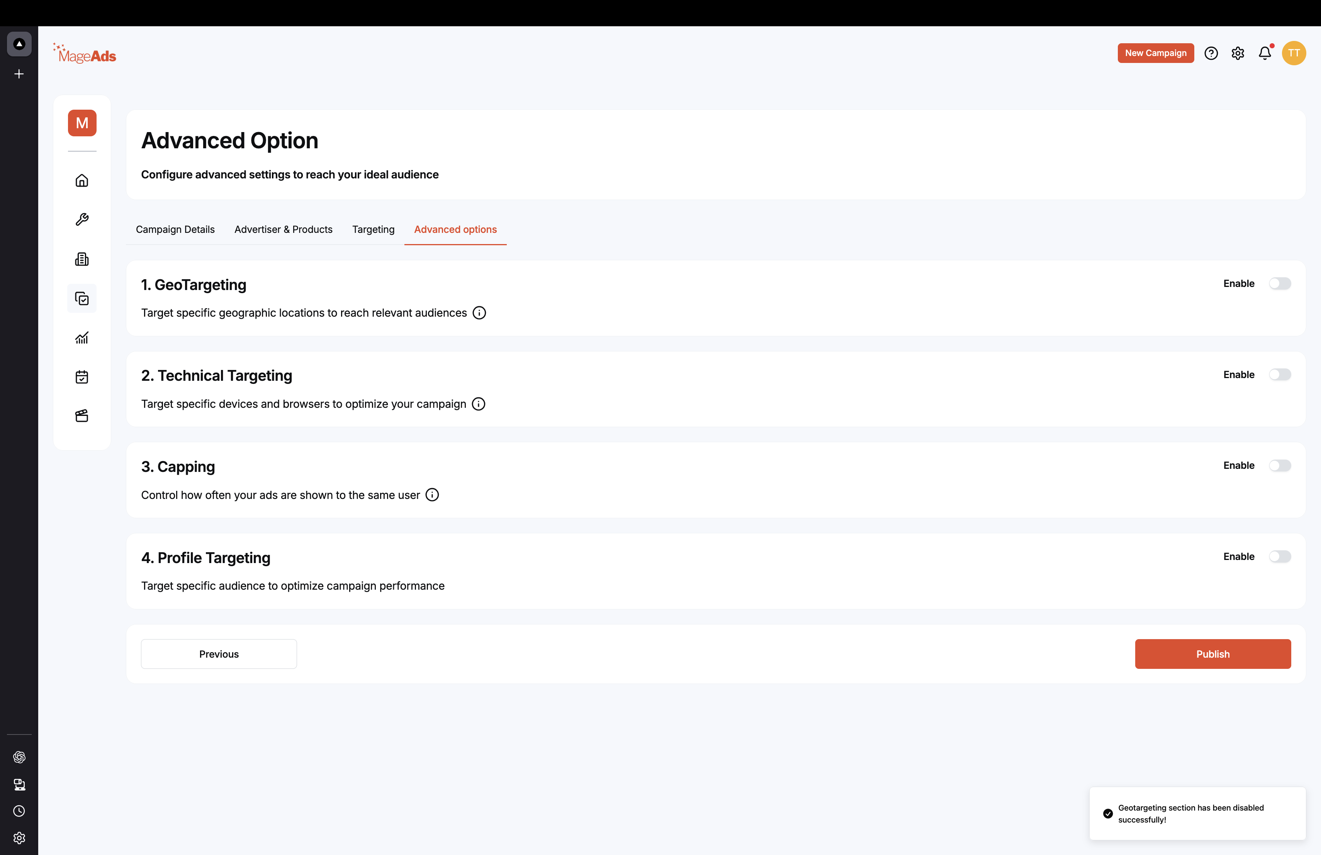Viewport: 1321px width, 855px height.
Task: Open the building advertisers sidebar icon
Action: [x=82, y=259]
